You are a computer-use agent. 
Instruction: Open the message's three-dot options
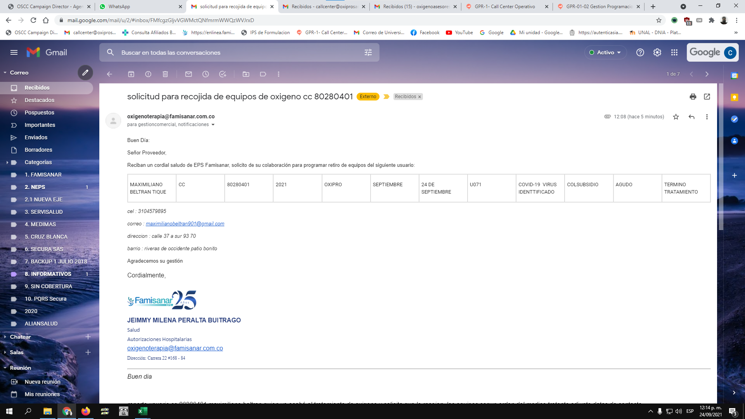(x=707, y=117)
